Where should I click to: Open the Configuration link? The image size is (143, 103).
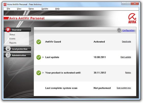[x=128, y=30]
